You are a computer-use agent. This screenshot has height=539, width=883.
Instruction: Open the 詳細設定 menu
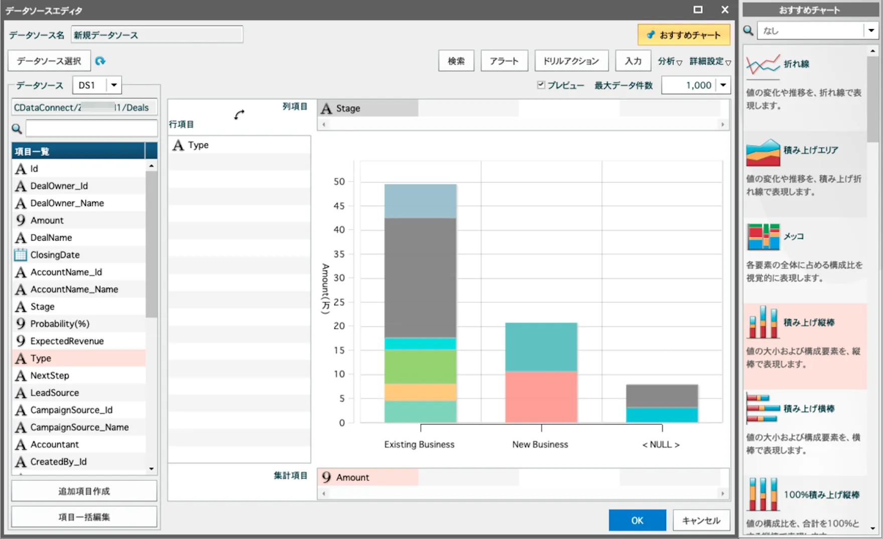[x=708, y=61]
